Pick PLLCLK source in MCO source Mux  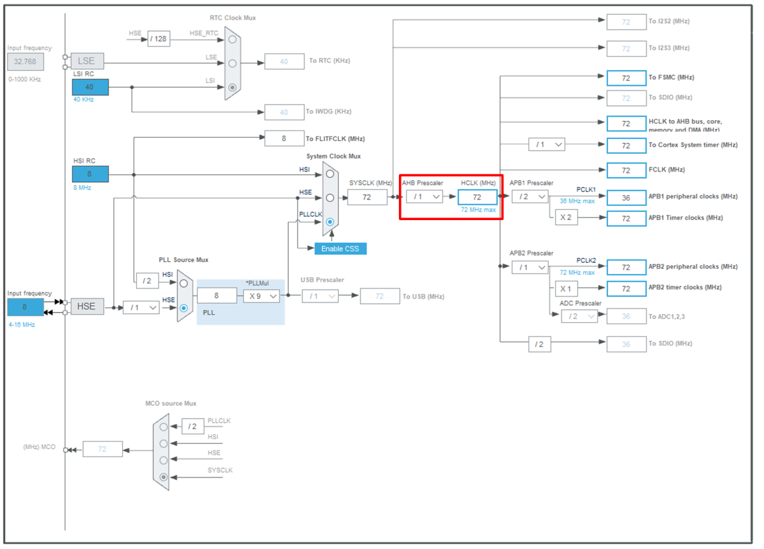coord(163,427)
